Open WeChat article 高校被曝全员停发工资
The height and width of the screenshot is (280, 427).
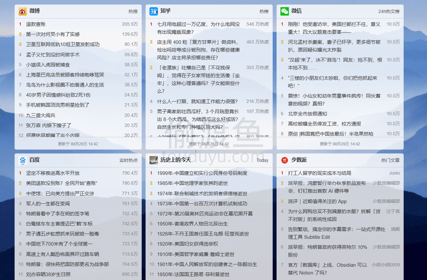325,124
